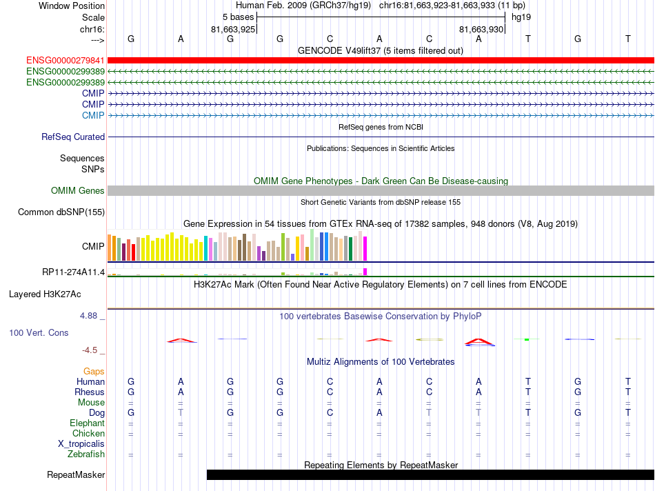The width and height of the screenshot is (655, 491).
Task: Select the Zebrafish species alignment label
Action: point(86,454)
